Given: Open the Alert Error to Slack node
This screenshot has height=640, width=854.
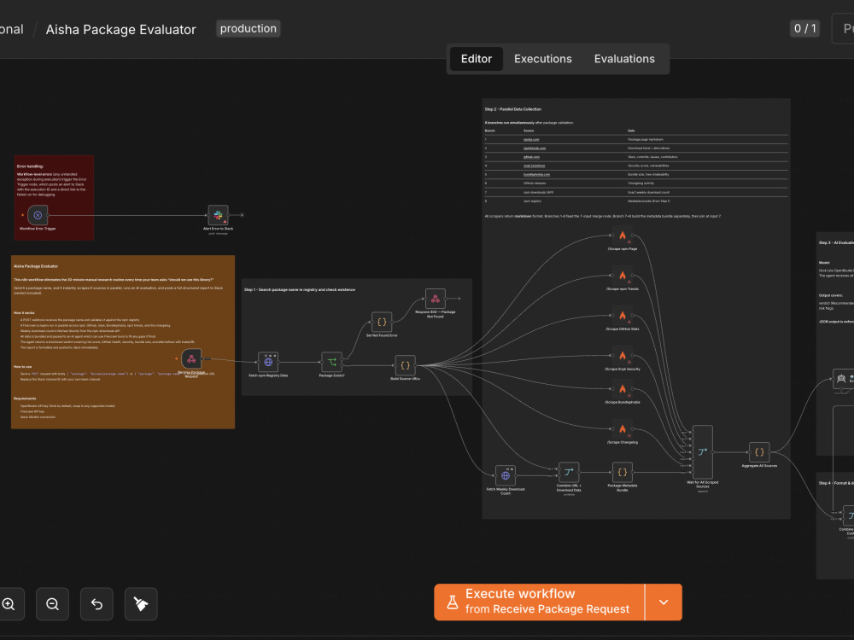Looking at the screenshot, I should (x=218, y=216).
